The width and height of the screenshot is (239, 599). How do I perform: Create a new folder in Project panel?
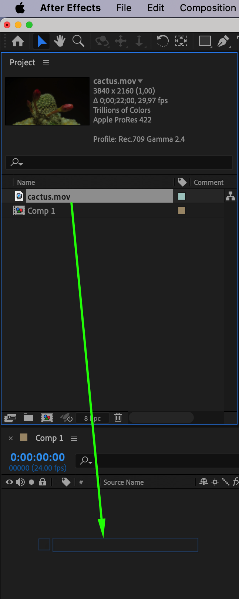pyautogui.click(x=28, y=418)
